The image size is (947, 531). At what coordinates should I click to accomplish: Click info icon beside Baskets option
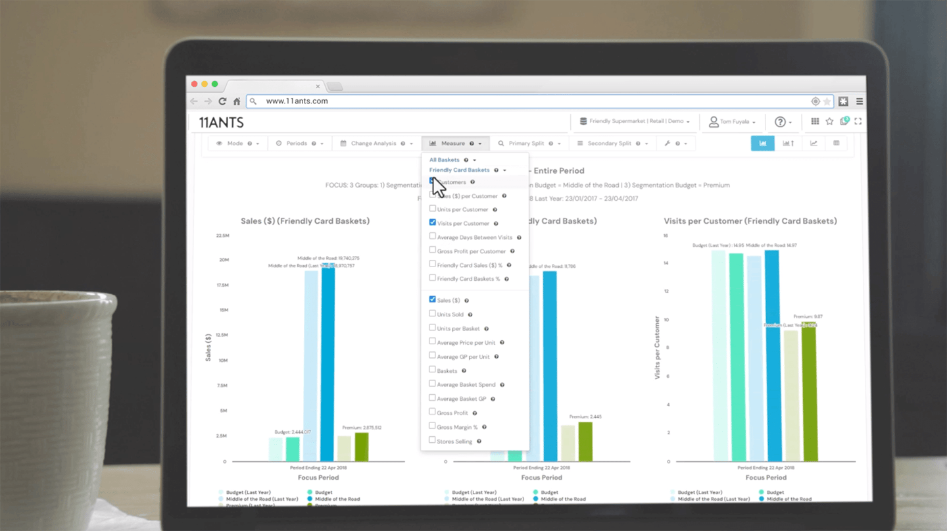point(464,371)
